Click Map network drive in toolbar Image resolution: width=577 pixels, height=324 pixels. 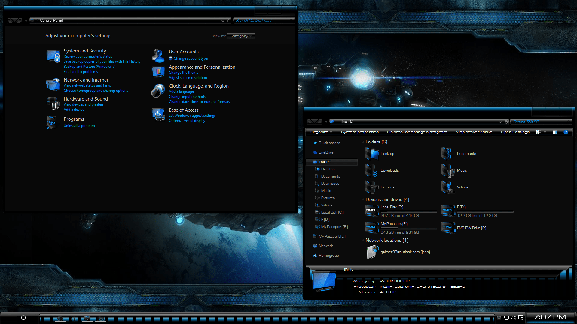point(474,132)
